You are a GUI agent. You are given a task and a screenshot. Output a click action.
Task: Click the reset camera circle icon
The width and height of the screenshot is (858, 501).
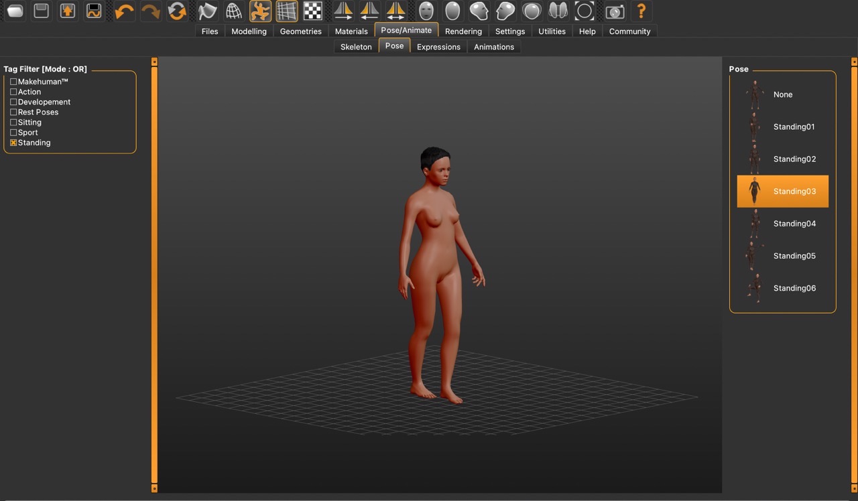[x=585, y=11]
